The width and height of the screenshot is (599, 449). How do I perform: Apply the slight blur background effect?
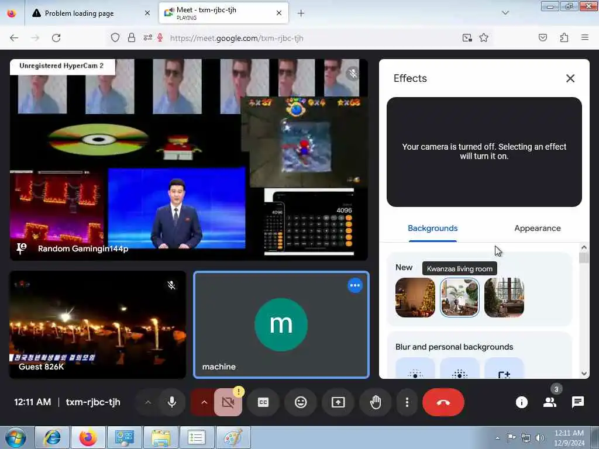pyautogui.click(x=415, y=368)
